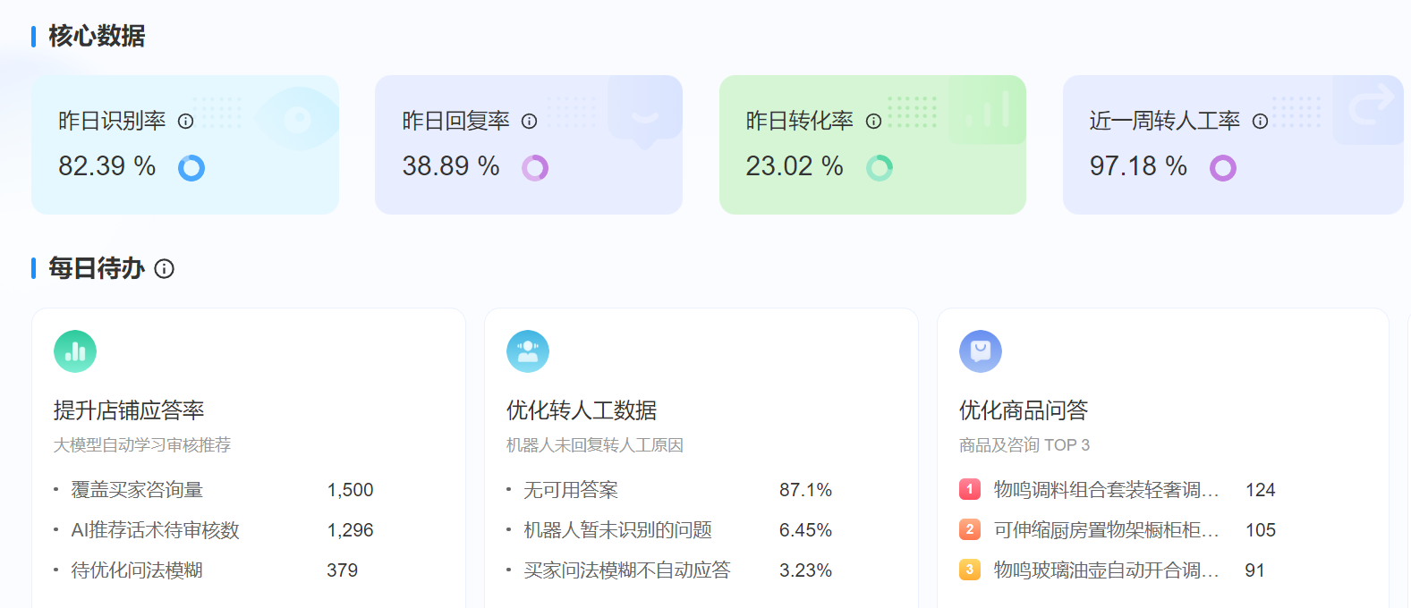This screenshot has height=608, width=1411.
Task: Click the value 379
Action: pyautogui.click(x=343, y=570)
